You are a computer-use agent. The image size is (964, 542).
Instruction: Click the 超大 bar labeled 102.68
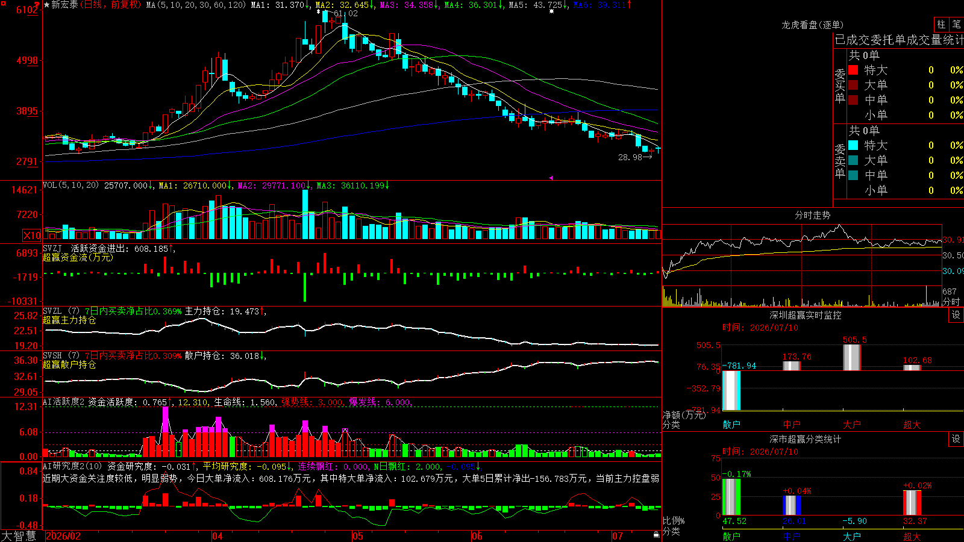click(x=912, y=367)
